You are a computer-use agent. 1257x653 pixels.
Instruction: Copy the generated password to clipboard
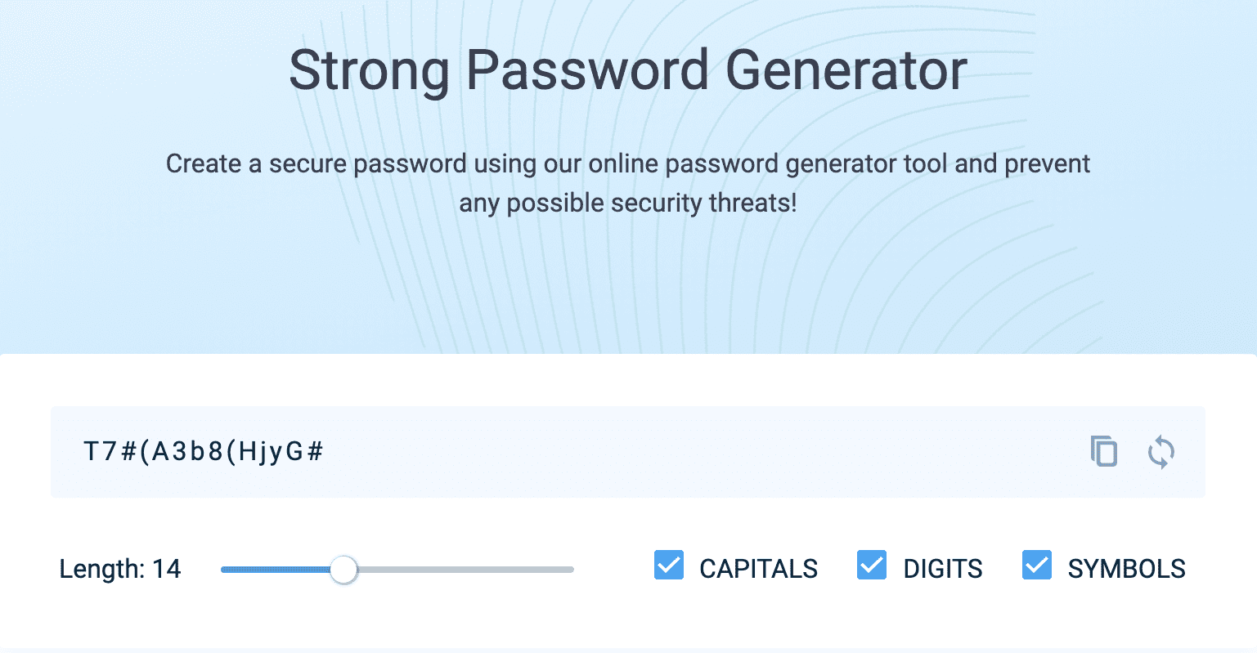[1103, 452]
